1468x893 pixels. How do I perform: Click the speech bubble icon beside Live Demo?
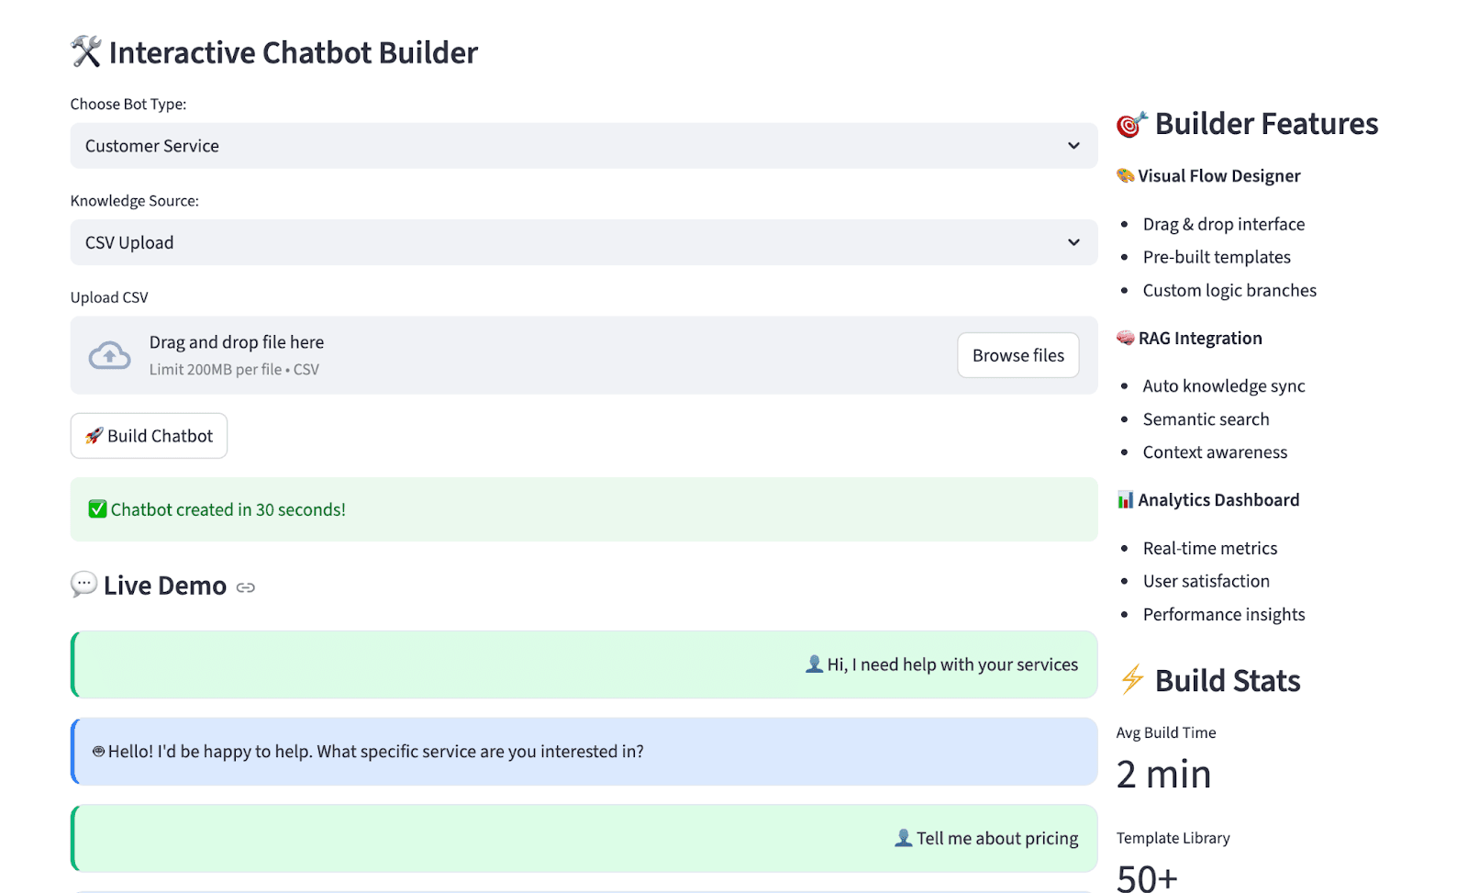point(83,585)
